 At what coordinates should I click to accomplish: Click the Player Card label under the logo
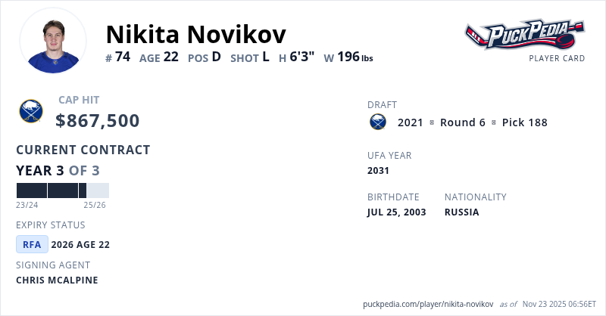click(x=557, y=58)
